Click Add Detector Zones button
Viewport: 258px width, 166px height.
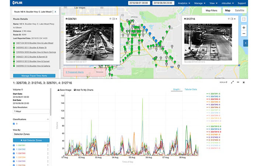pos(31,140)
